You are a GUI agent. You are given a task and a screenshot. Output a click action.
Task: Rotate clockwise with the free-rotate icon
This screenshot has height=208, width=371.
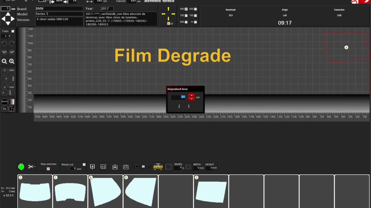click(x=12, y=44)
